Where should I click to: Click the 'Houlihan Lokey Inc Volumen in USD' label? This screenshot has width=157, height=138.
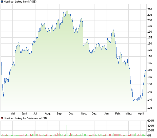[x=25, y=118]
